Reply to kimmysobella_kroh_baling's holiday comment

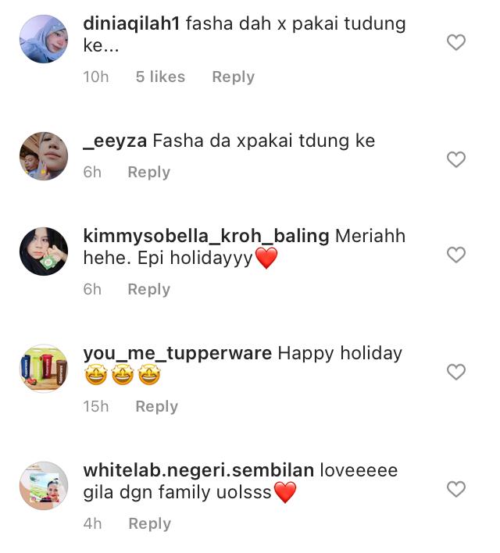pos(149,290)
